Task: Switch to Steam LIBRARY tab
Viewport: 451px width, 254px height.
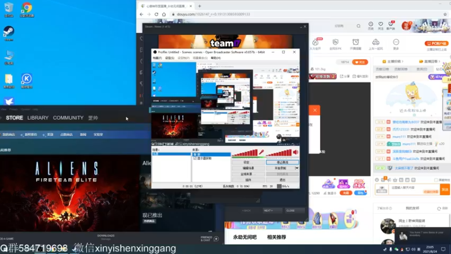Action: [38, 118]
